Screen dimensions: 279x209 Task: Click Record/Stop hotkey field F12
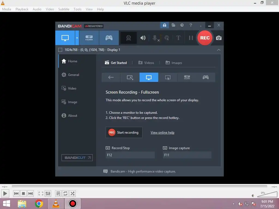click(130, 155)
